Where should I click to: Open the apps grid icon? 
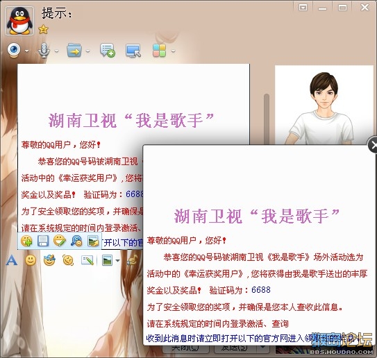click(x=159, y=51)
